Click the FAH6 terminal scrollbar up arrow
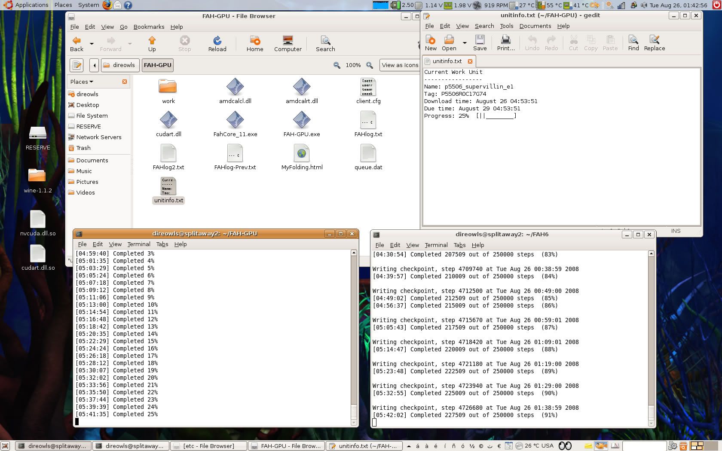Image resolution: width=722 pixels, height=451 pixels. 651,254
